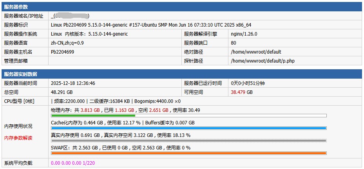Click the magenta system load average values
This screenshot has width=364, height=169.
click(x=73, y=163)
